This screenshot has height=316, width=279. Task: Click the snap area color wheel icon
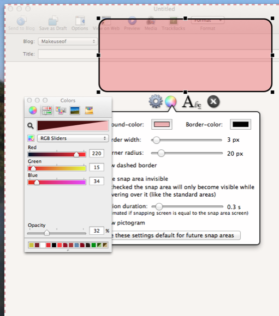tap(171, 101)
